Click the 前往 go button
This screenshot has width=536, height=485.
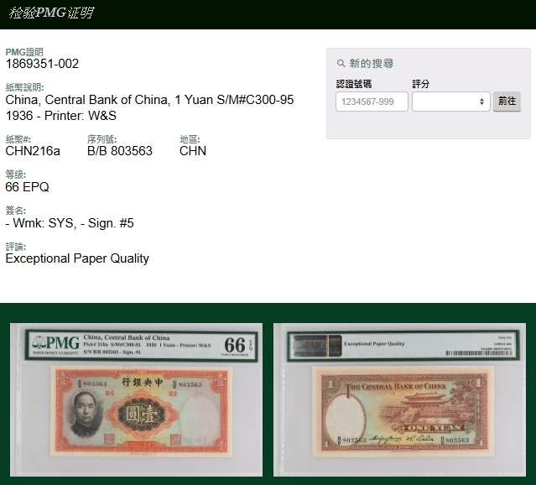pyautogui.click(x=507, y=102)
